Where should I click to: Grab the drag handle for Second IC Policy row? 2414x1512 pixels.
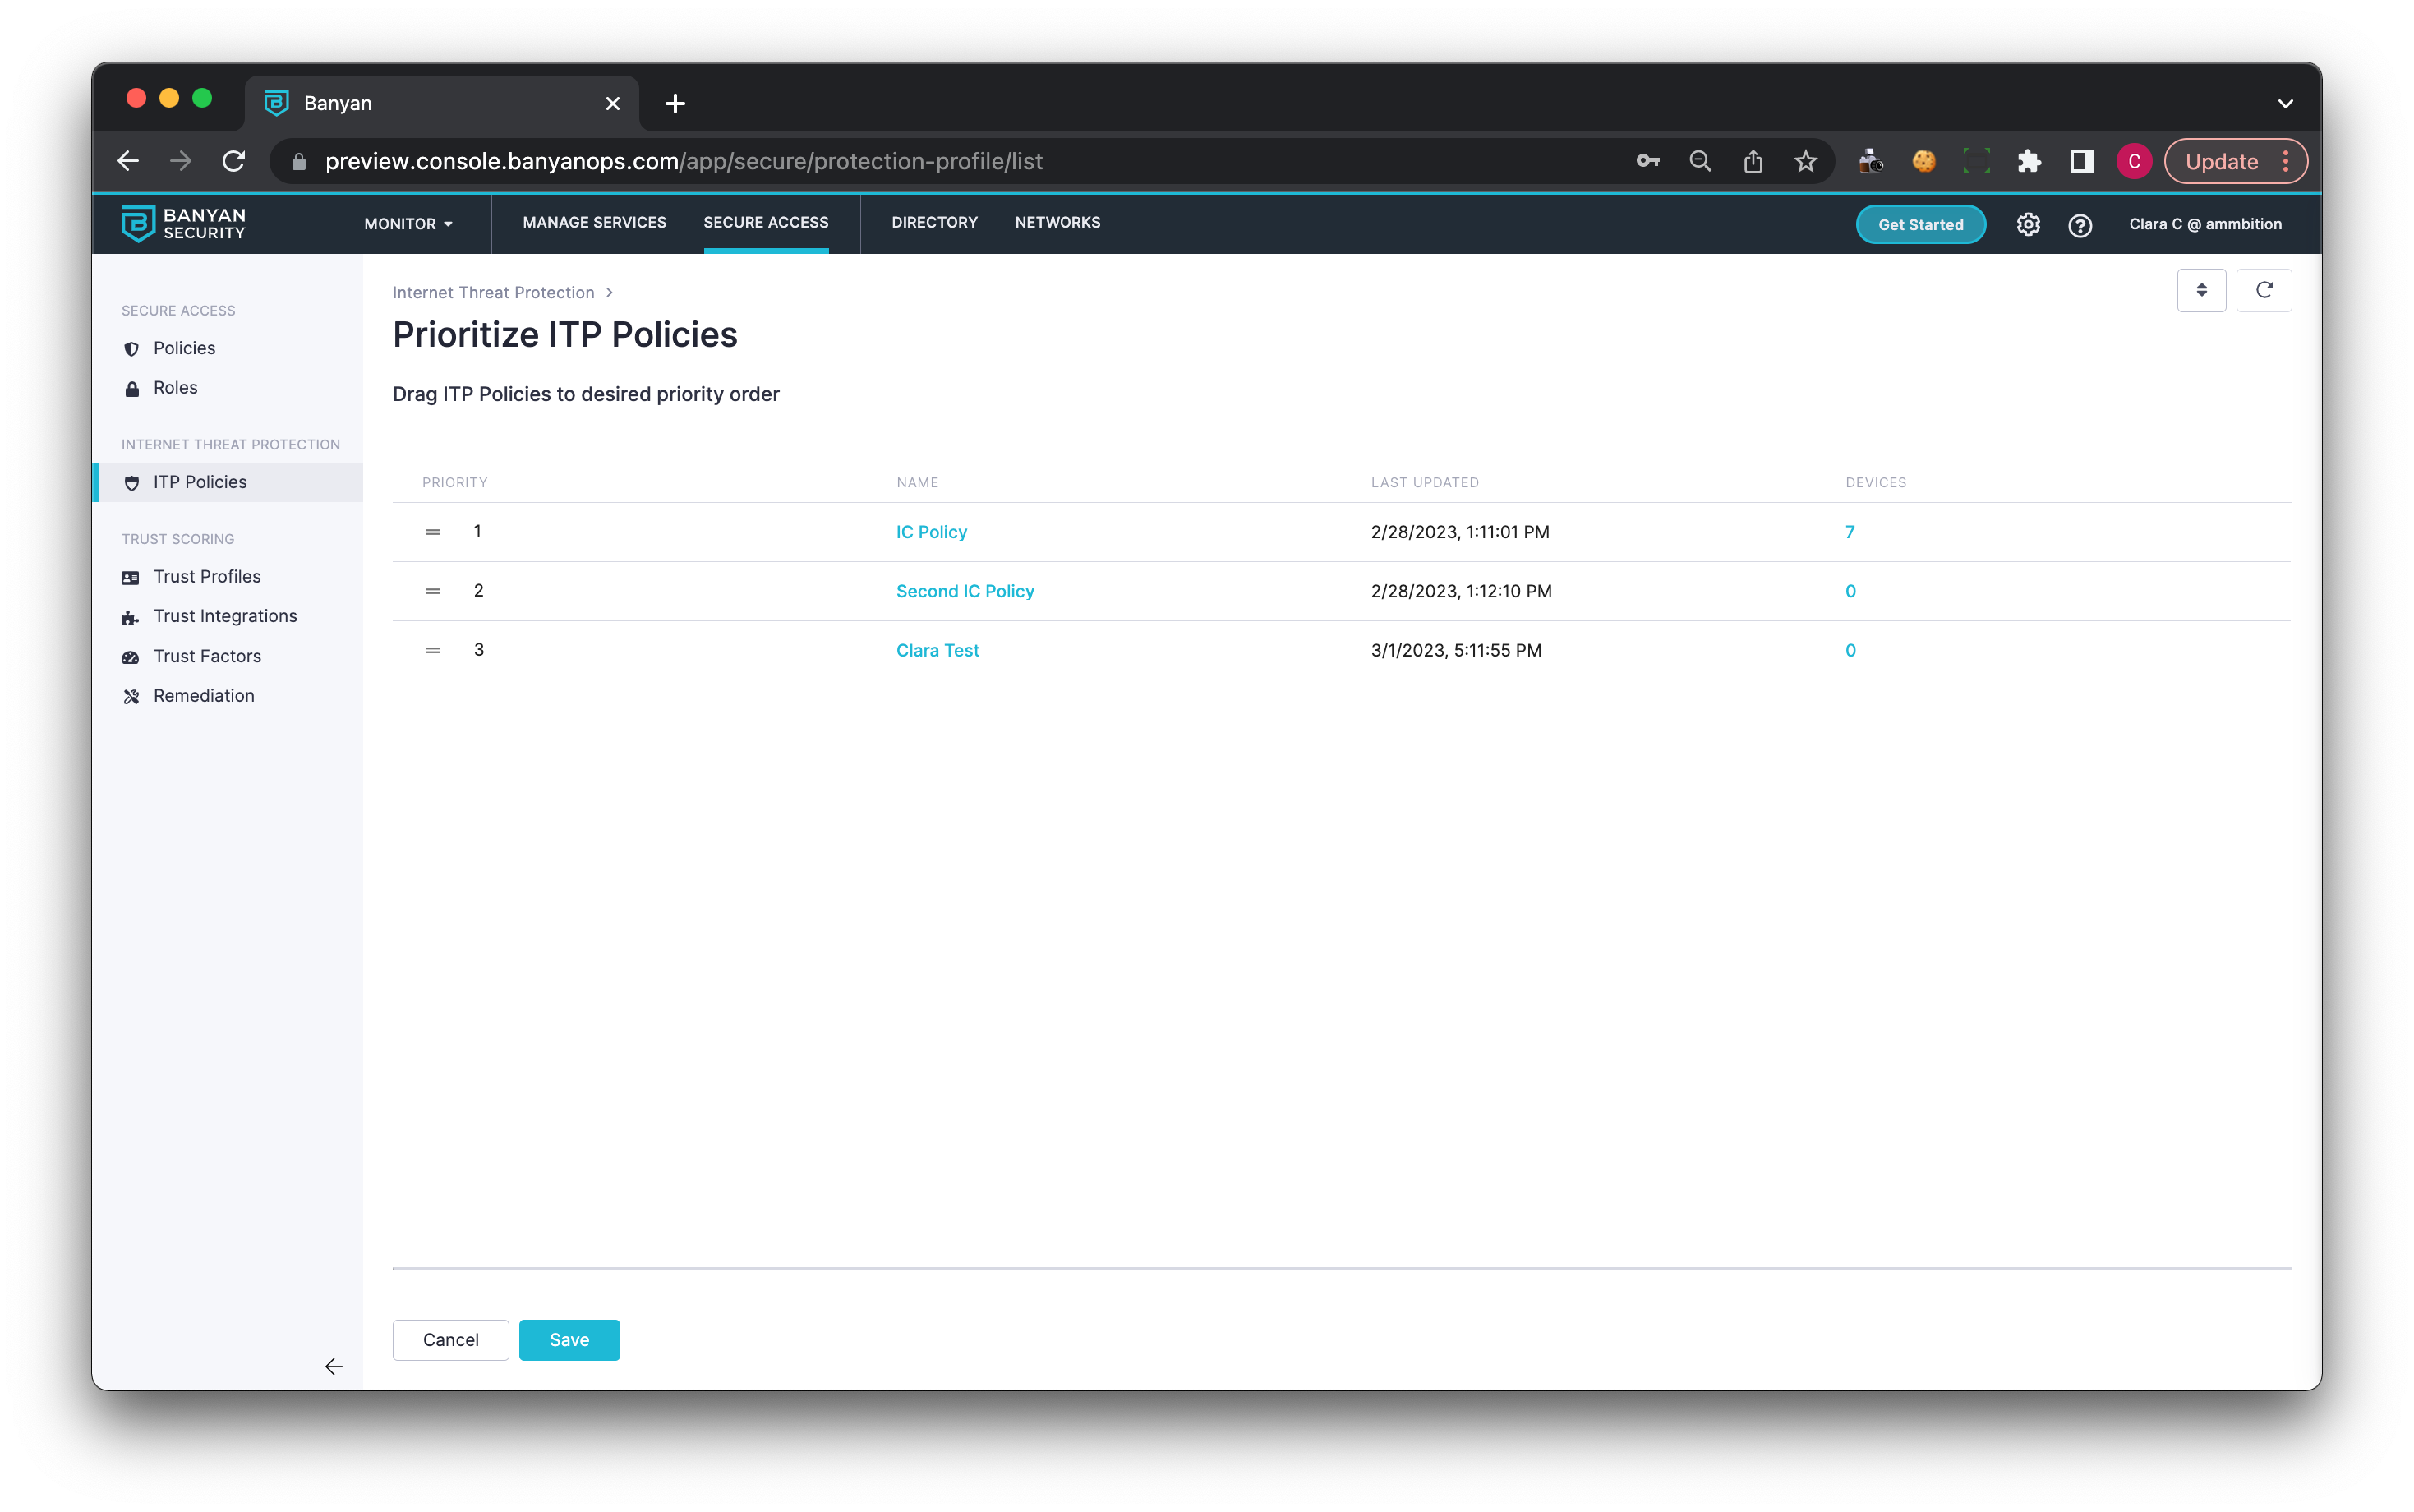(433, 591)
